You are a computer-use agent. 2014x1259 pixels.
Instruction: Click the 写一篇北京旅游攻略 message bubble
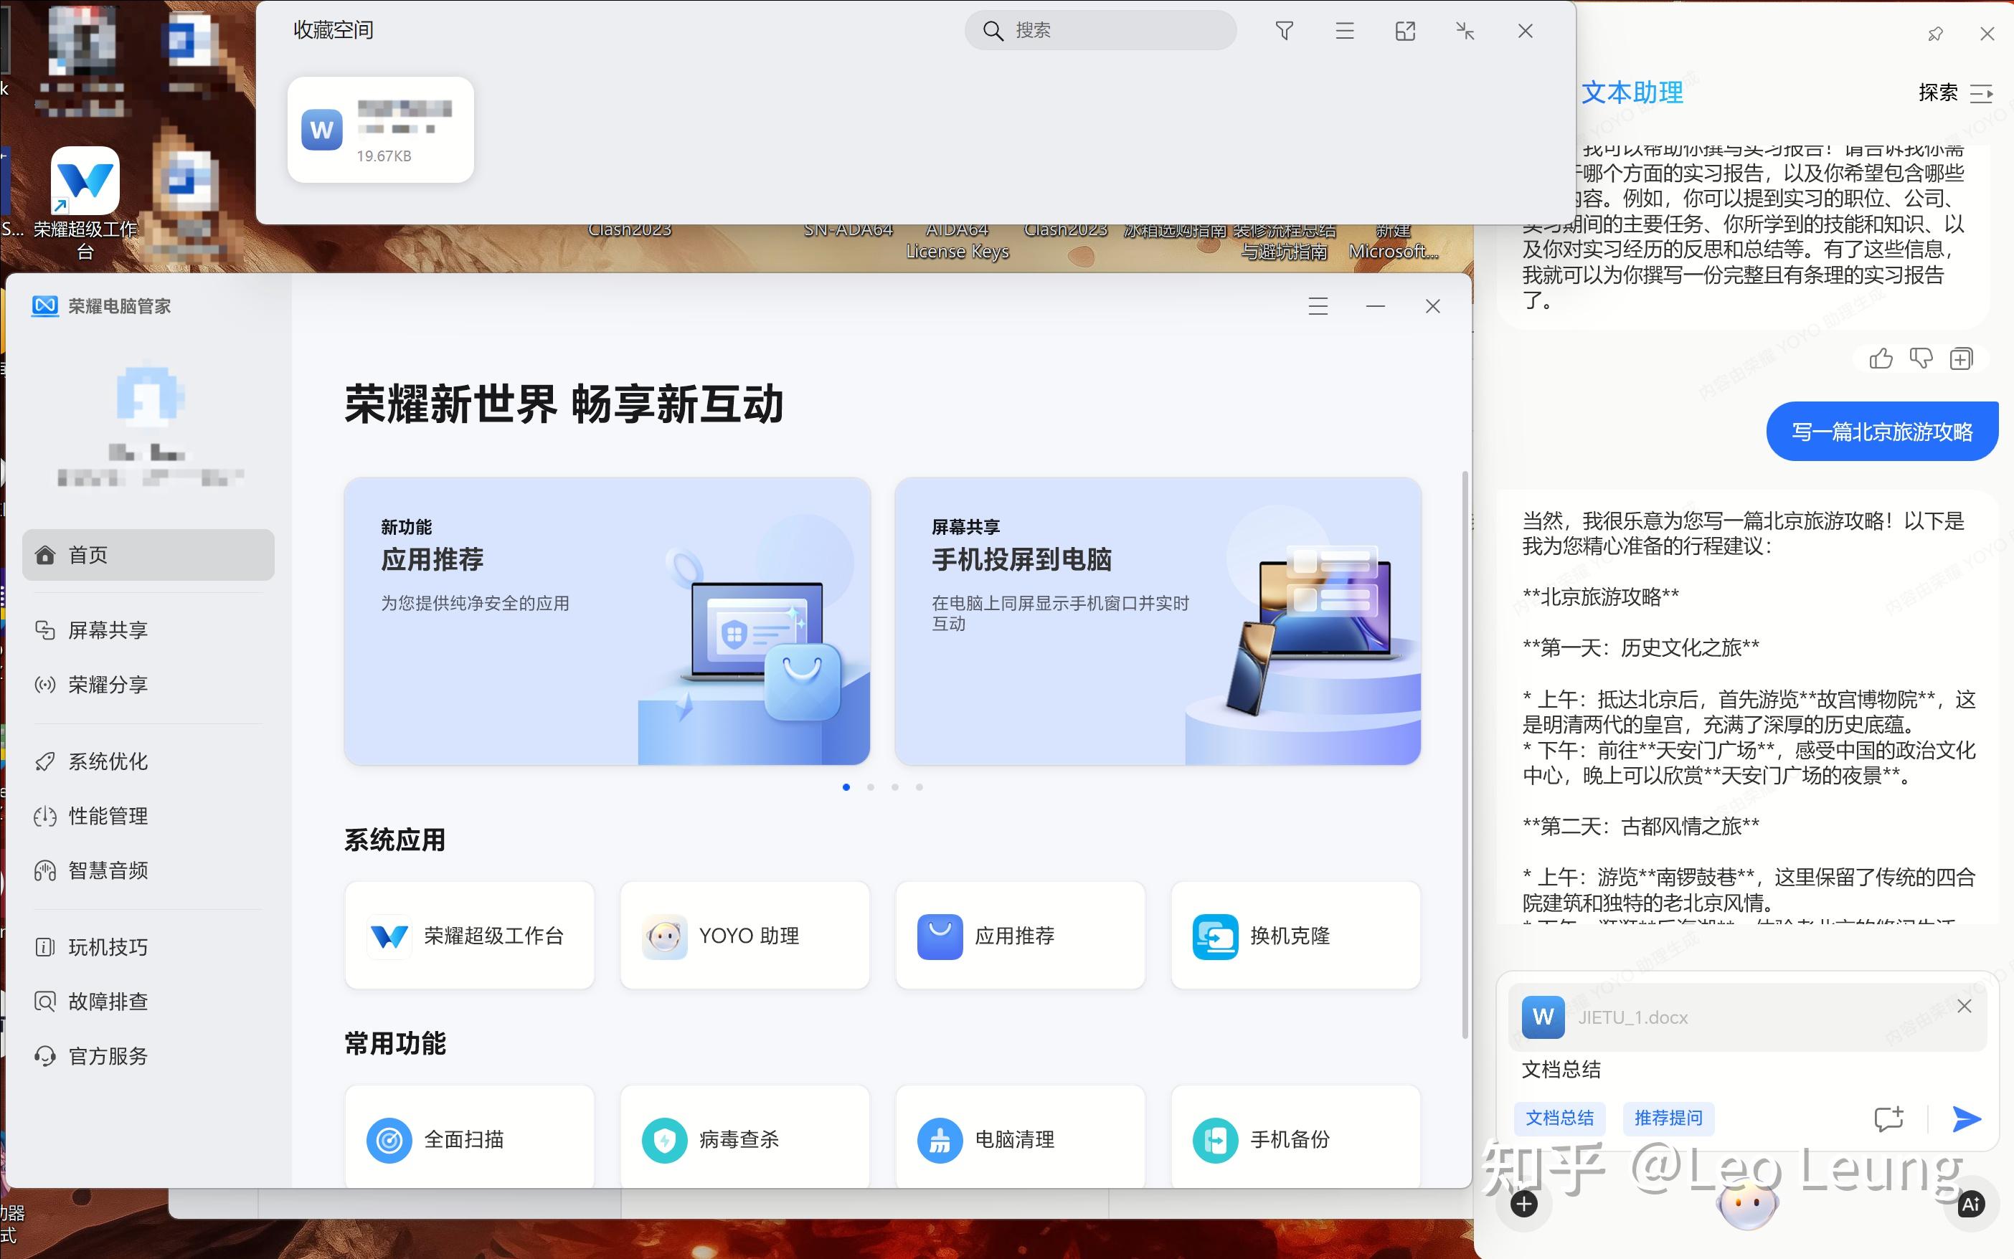tap(1881, 432)
